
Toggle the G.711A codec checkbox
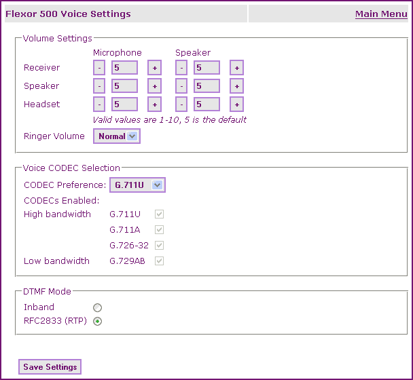(159, 229)
